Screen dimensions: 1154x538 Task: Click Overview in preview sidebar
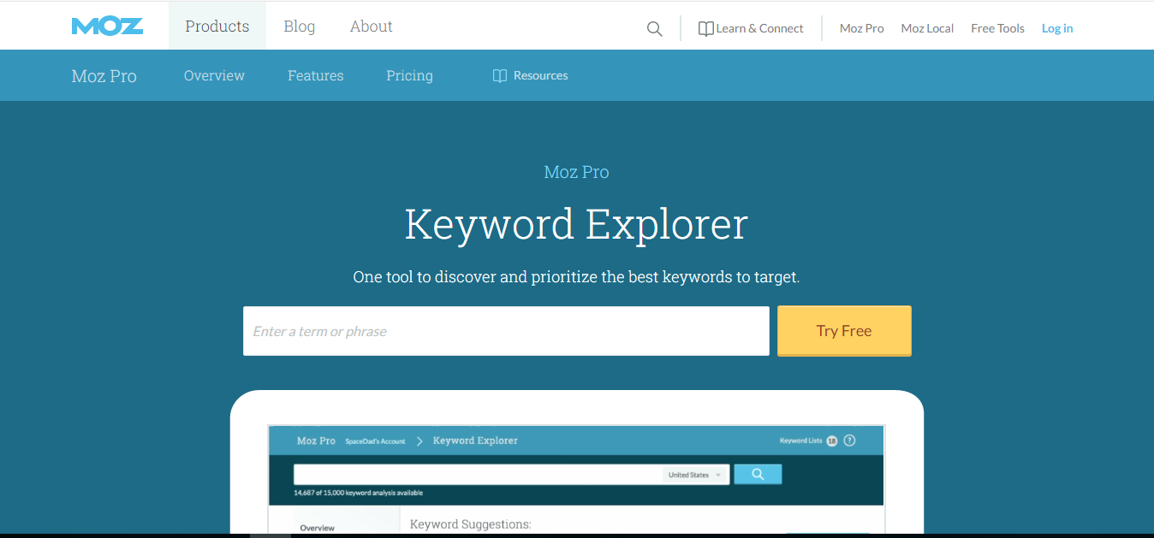(318, 528)
